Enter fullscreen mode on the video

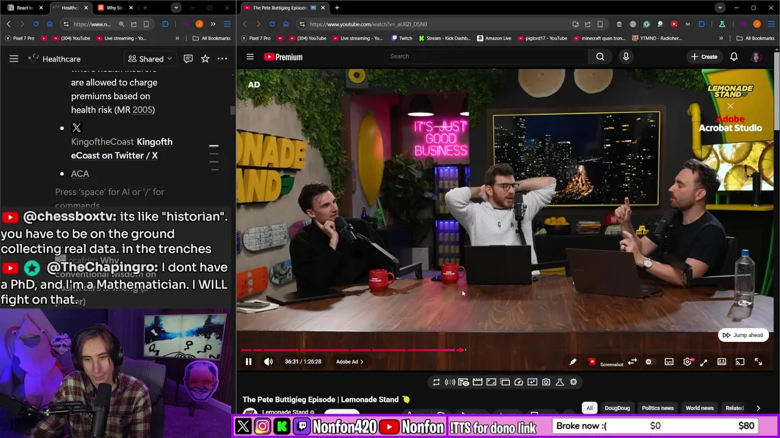[x=758, y=362]
